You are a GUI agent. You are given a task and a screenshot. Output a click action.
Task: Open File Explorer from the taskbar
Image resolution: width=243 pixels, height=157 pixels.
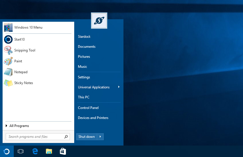click(49, 151)
